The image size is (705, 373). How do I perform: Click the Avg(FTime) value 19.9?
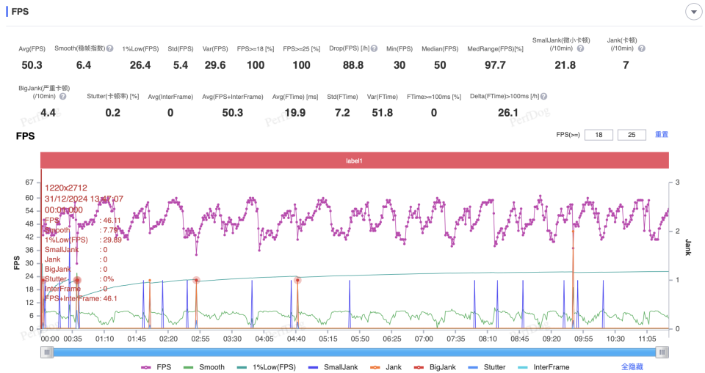pyautogui.click(x=295, y=113)
